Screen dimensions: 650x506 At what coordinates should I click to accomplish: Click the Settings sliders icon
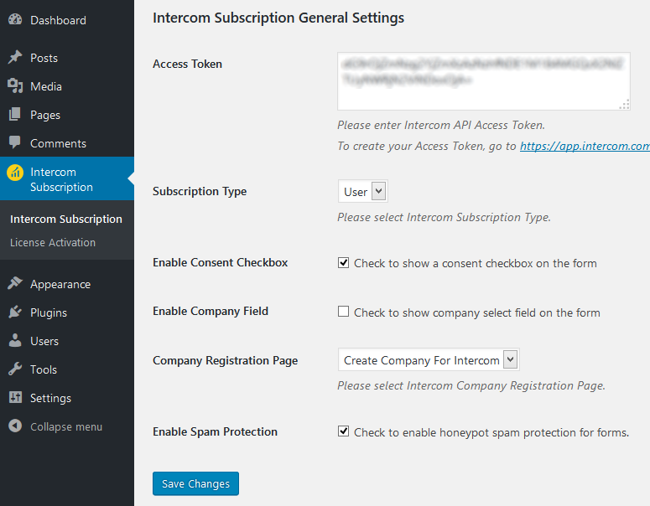tap(15, 398)
